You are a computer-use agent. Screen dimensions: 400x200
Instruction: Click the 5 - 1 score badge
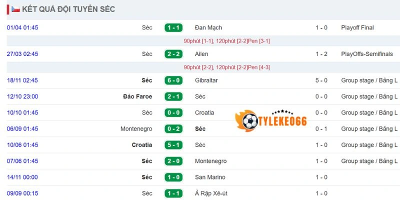point(172,145)
